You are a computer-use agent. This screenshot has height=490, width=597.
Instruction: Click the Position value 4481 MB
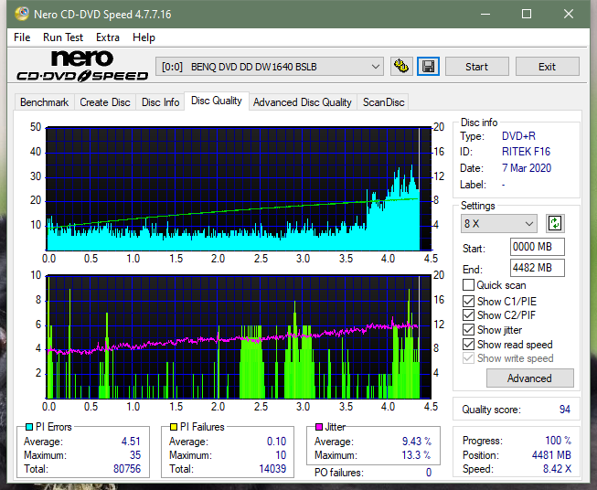click(551, 455)
